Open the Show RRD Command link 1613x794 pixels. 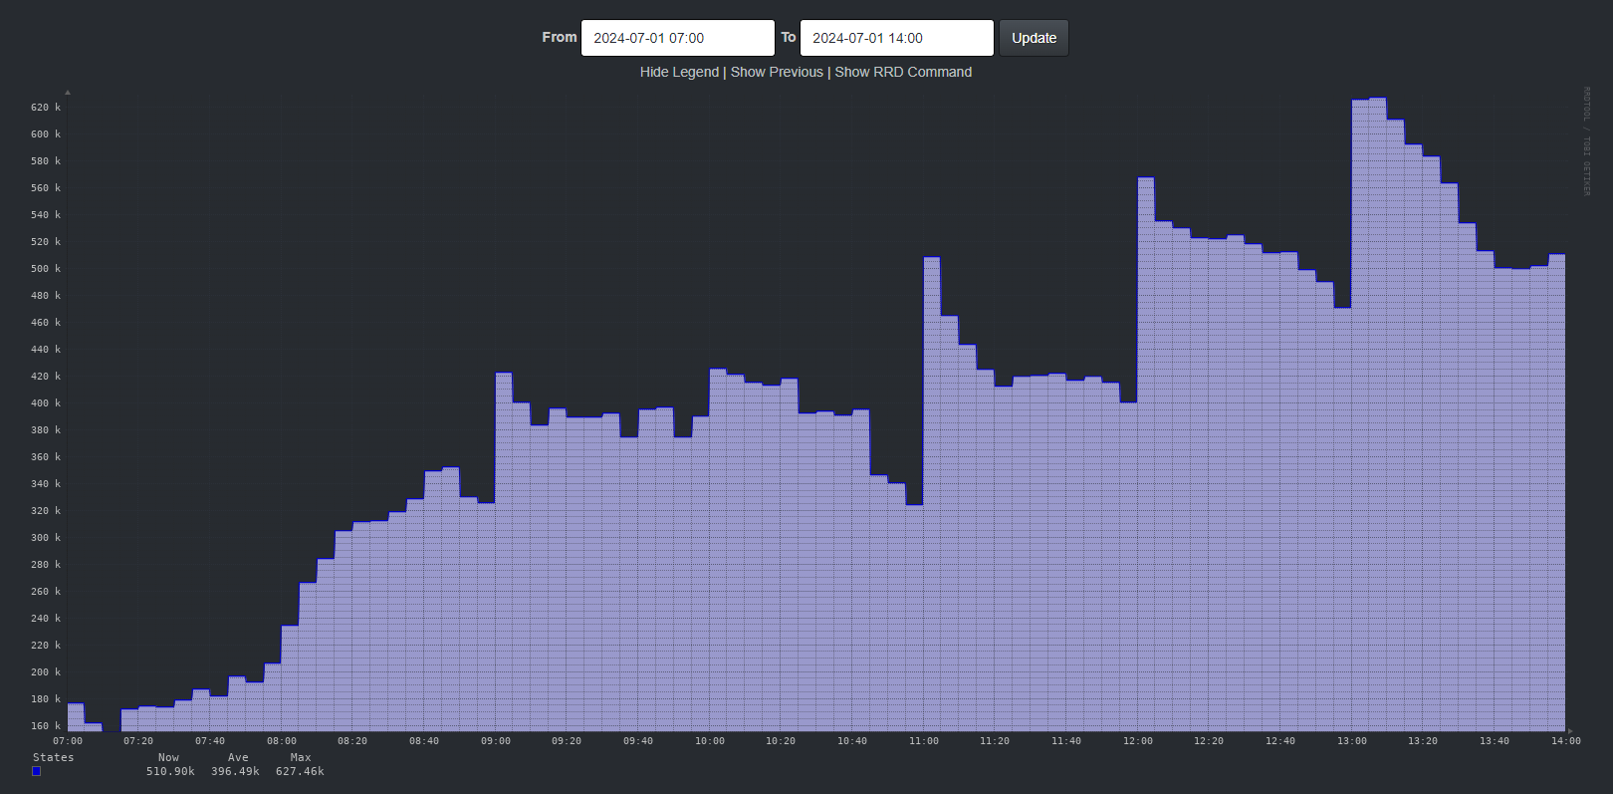tap(903, 72)
